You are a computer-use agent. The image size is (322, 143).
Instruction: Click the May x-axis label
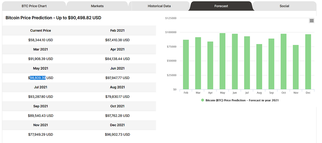pos(223,93)
